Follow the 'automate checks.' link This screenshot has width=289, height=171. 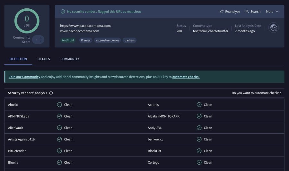(x=186, y=77)
